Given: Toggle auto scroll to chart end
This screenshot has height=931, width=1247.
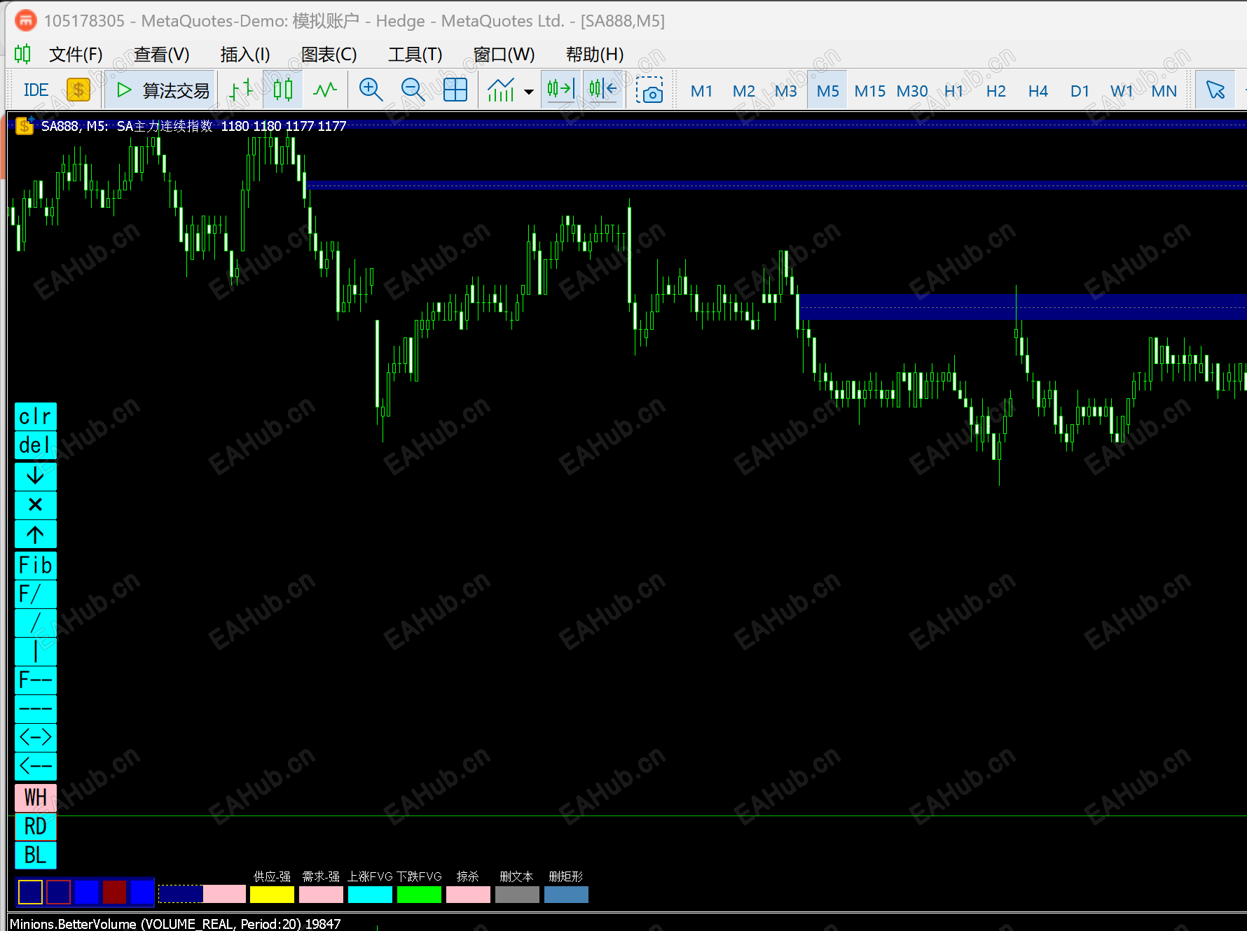Looking at the screenshot, I should 560,89.
